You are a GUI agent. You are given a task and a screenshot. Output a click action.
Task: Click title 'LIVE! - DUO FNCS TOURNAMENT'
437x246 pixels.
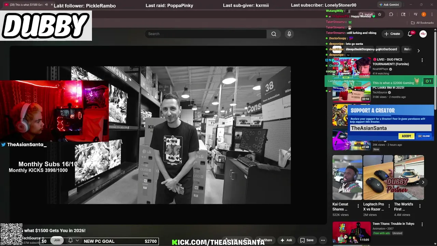pos(391,62)
